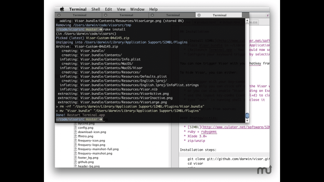Click 'ruby + rubygems' prerequisite text
This screenshot has height=182, width=324.
point(202,132)
